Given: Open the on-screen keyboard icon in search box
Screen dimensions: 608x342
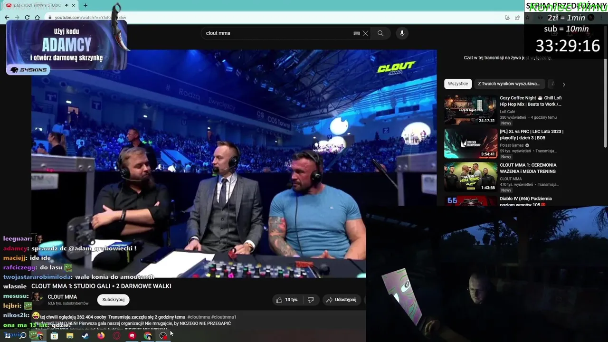Looking at the screenshot, I should click(x=357, y=33).
